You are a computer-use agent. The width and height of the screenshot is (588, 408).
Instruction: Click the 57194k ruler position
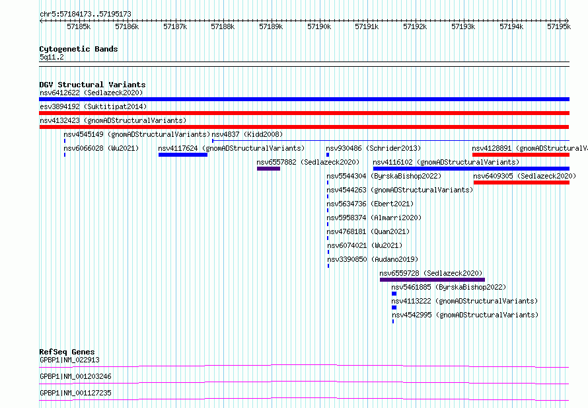(511, 26)
